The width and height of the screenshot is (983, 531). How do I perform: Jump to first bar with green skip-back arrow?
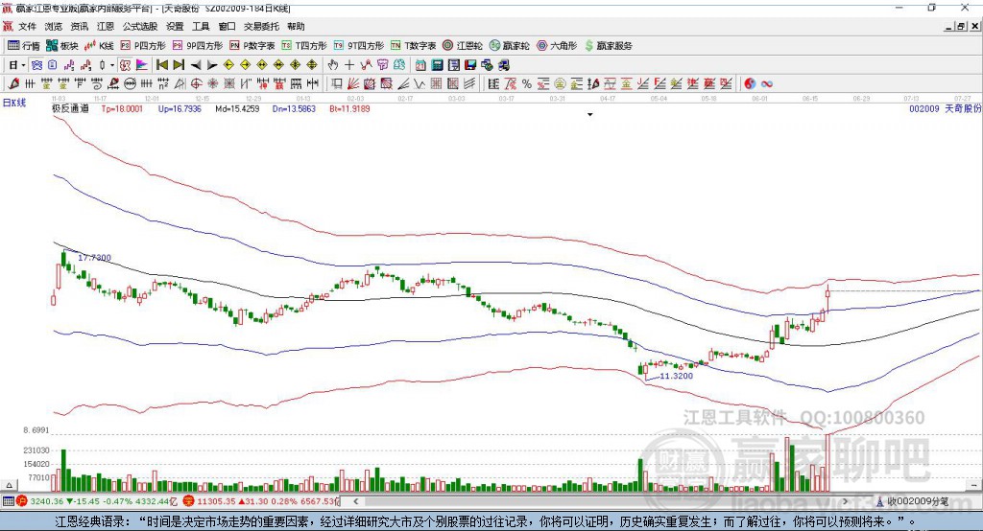click(x=161, y=65)
